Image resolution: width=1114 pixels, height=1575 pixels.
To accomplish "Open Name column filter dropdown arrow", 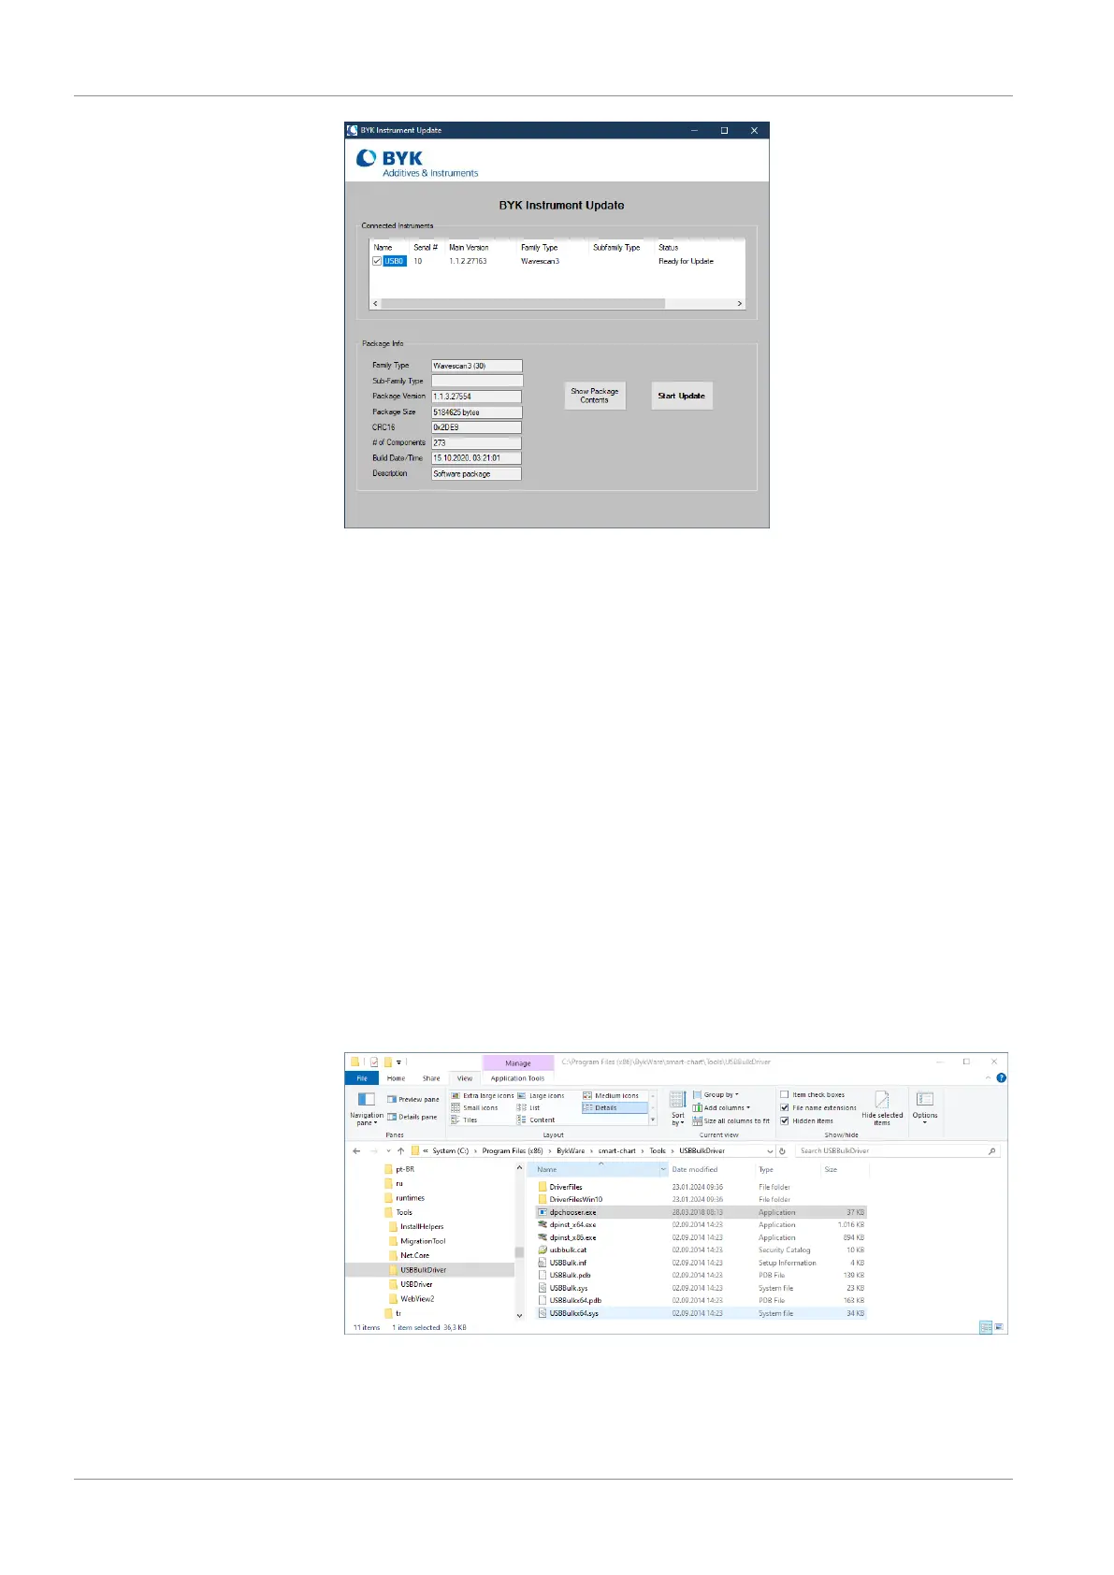I will [663, 1171].
